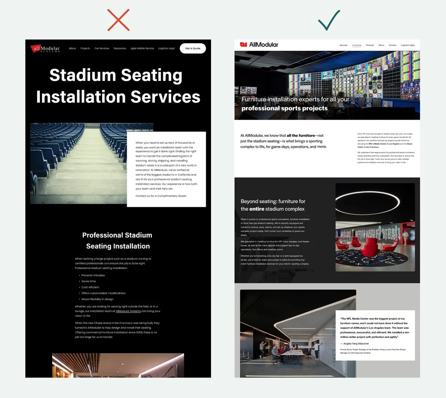Open Logistics Appt. in the right white navbar
The image size is (446, 398).
point(408,45)
